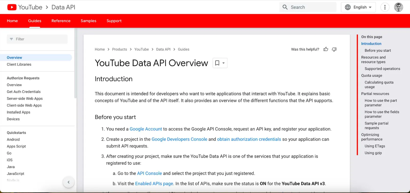Image resolution: width=410 pixels, height=193 pixels.
Task: Click YouTube in the breadcrumb
Action: [x=141, y=49]
